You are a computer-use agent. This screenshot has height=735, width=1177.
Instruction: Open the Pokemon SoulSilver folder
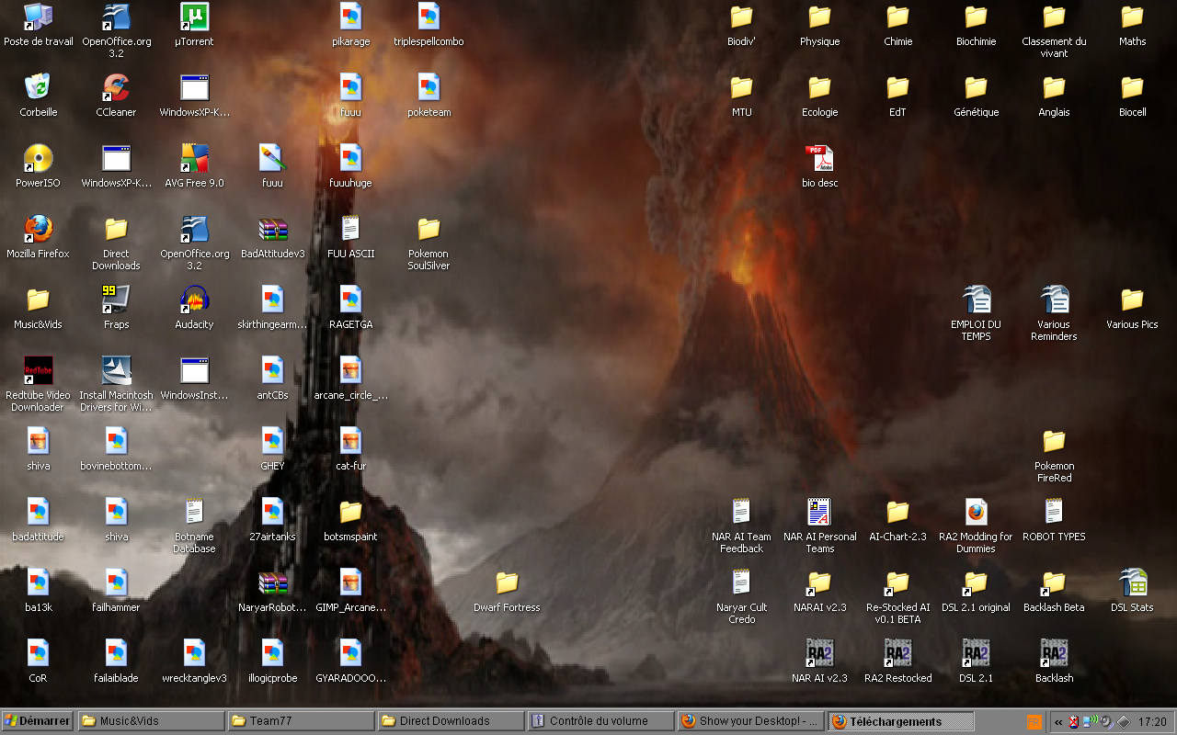click(429, 230)
